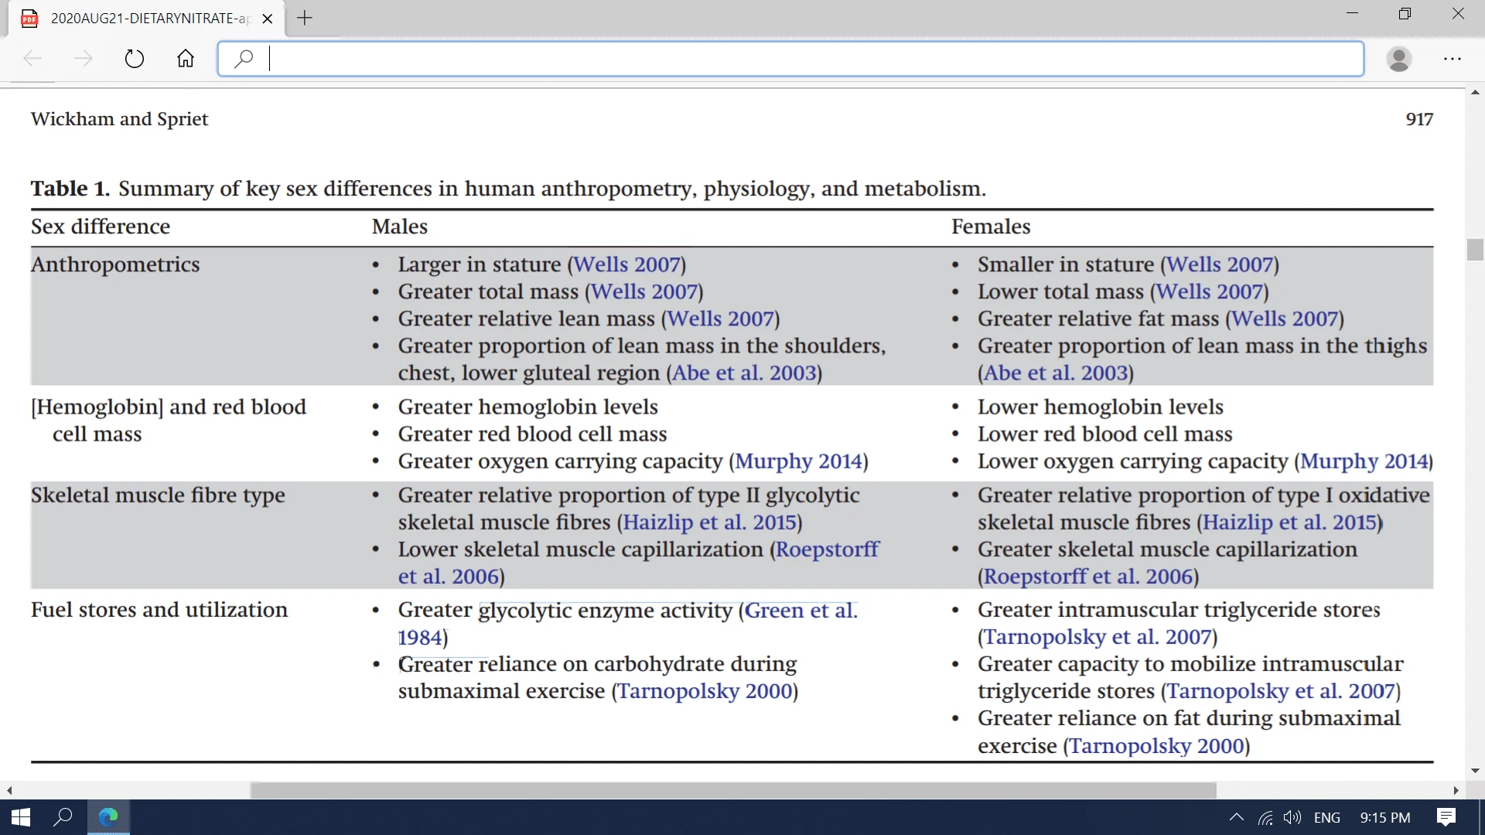Open the Settings and more ellipsis menu

click(1453, 59)
